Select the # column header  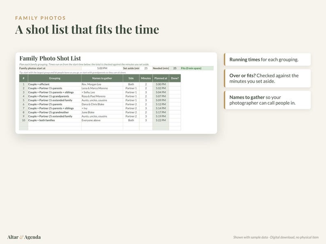(23, 78)
